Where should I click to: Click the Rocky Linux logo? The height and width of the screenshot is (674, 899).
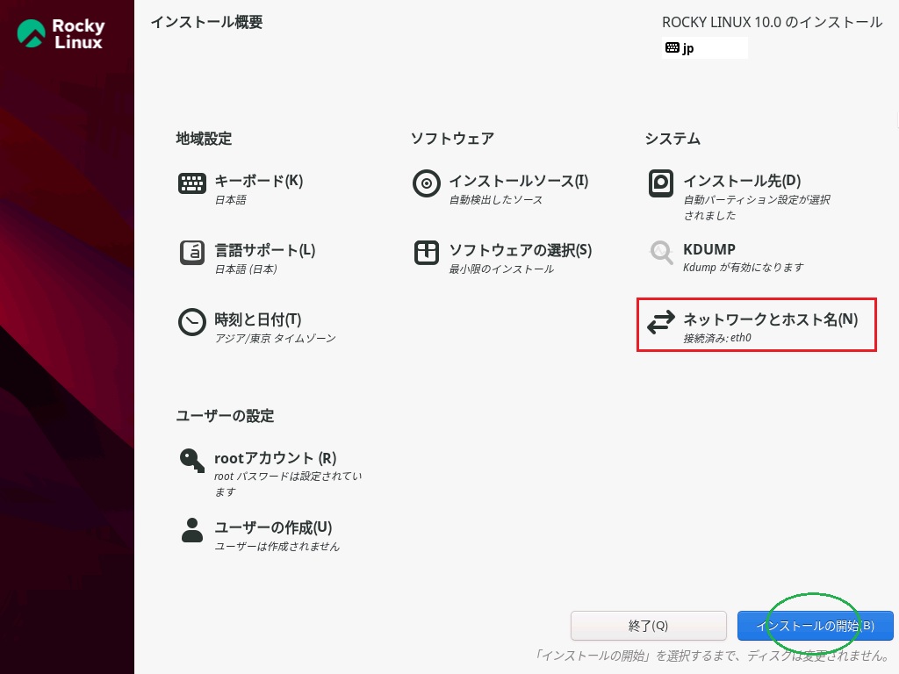[x=61, y=33]
